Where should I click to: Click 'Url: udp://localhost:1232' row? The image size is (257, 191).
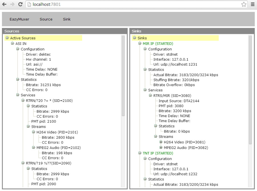point(175,174)
